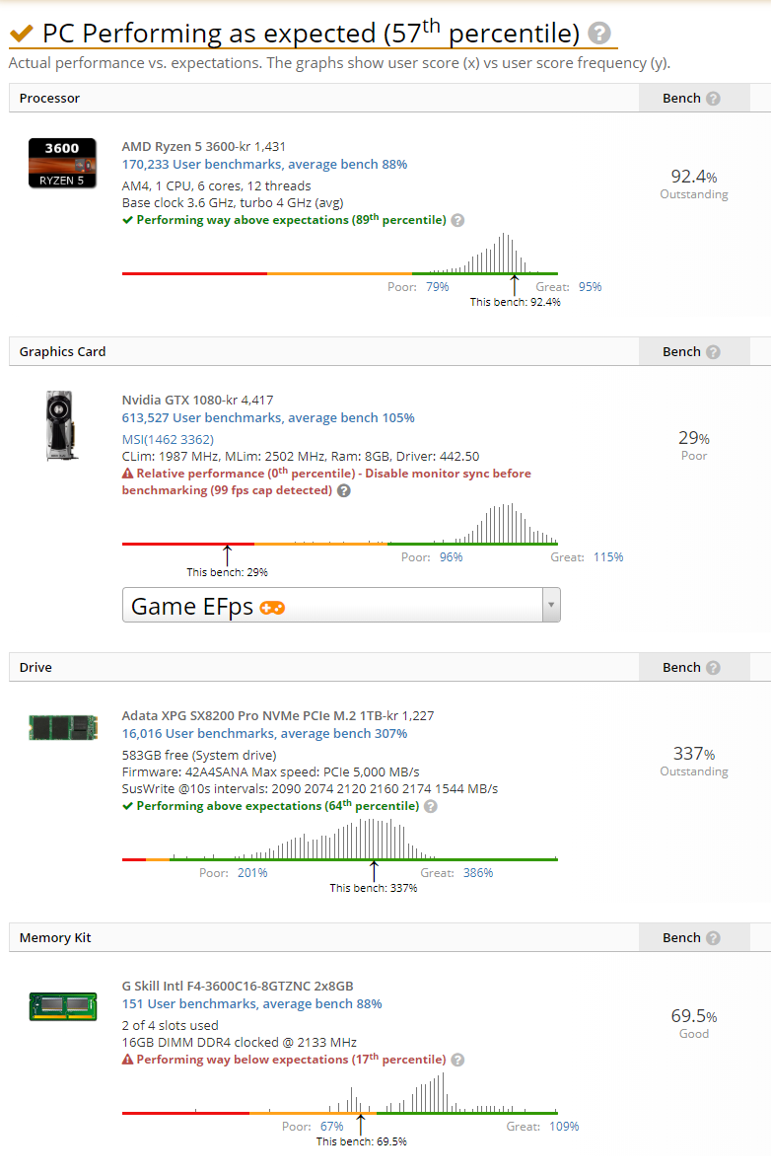Click the G Skill memory kit thumbnail
771x1175 pixels.
point(63,1005)
